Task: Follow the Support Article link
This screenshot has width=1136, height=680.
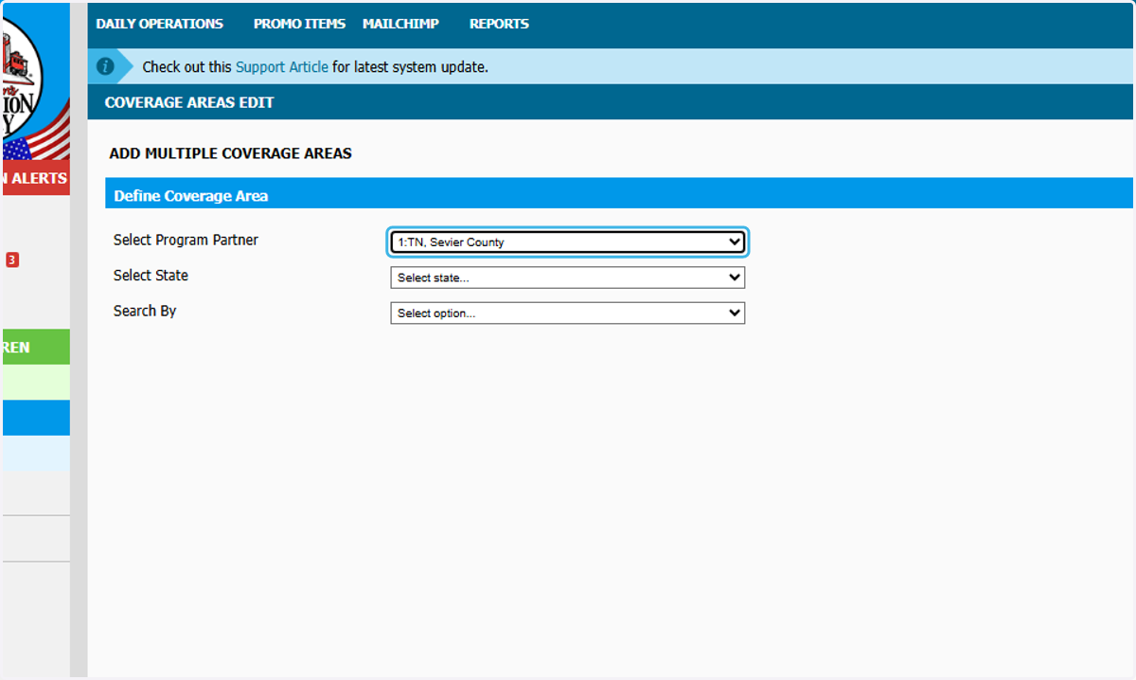Action: click(x=282, y=67)
